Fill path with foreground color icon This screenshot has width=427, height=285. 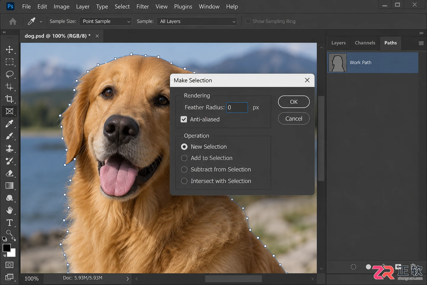[x=368, y=267]
